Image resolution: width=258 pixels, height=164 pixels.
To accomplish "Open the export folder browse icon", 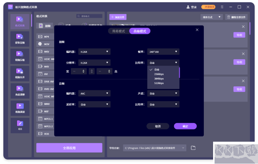I will pos(193,148).
